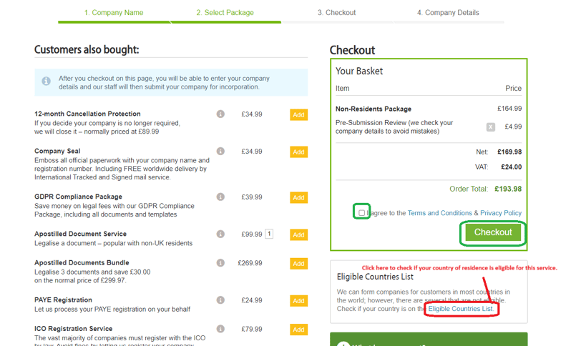
Task: Click Apostilled Document Service quantity field
Action: [269, 234]
